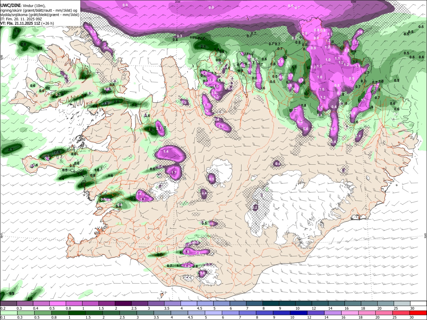Screen dimensions: 427x320
Task: Click the '30' label on rain scale
Action: pyautogui.click(x=411, y=317)
